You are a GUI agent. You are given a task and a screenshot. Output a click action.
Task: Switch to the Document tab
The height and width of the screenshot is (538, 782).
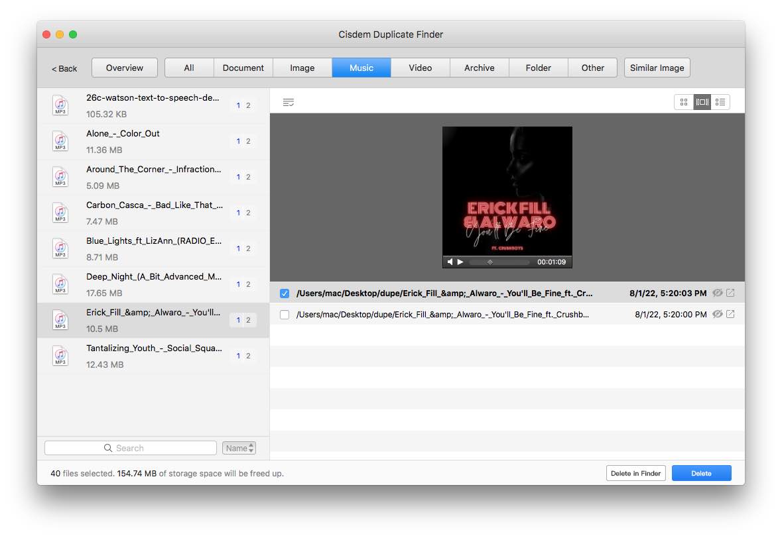point(243,68)
